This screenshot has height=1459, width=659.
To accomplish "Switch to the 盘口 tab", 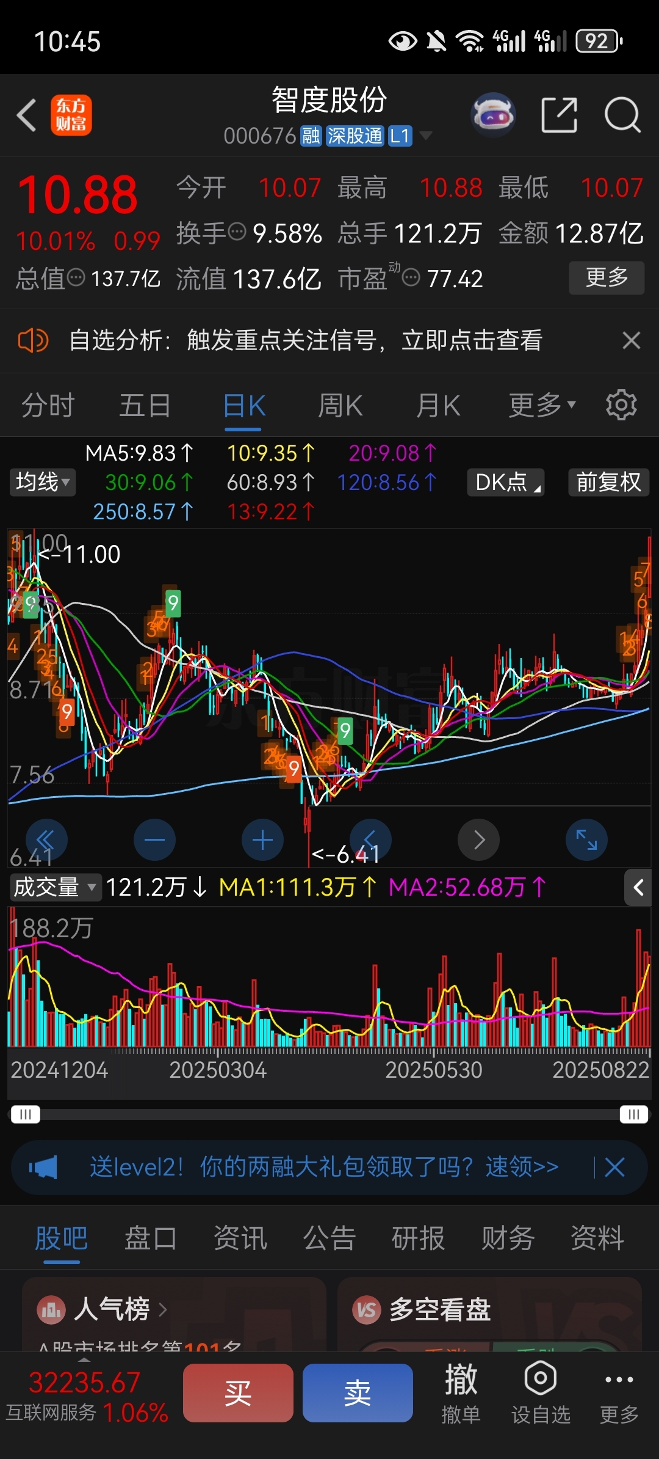I will (x=151, y=1239).
